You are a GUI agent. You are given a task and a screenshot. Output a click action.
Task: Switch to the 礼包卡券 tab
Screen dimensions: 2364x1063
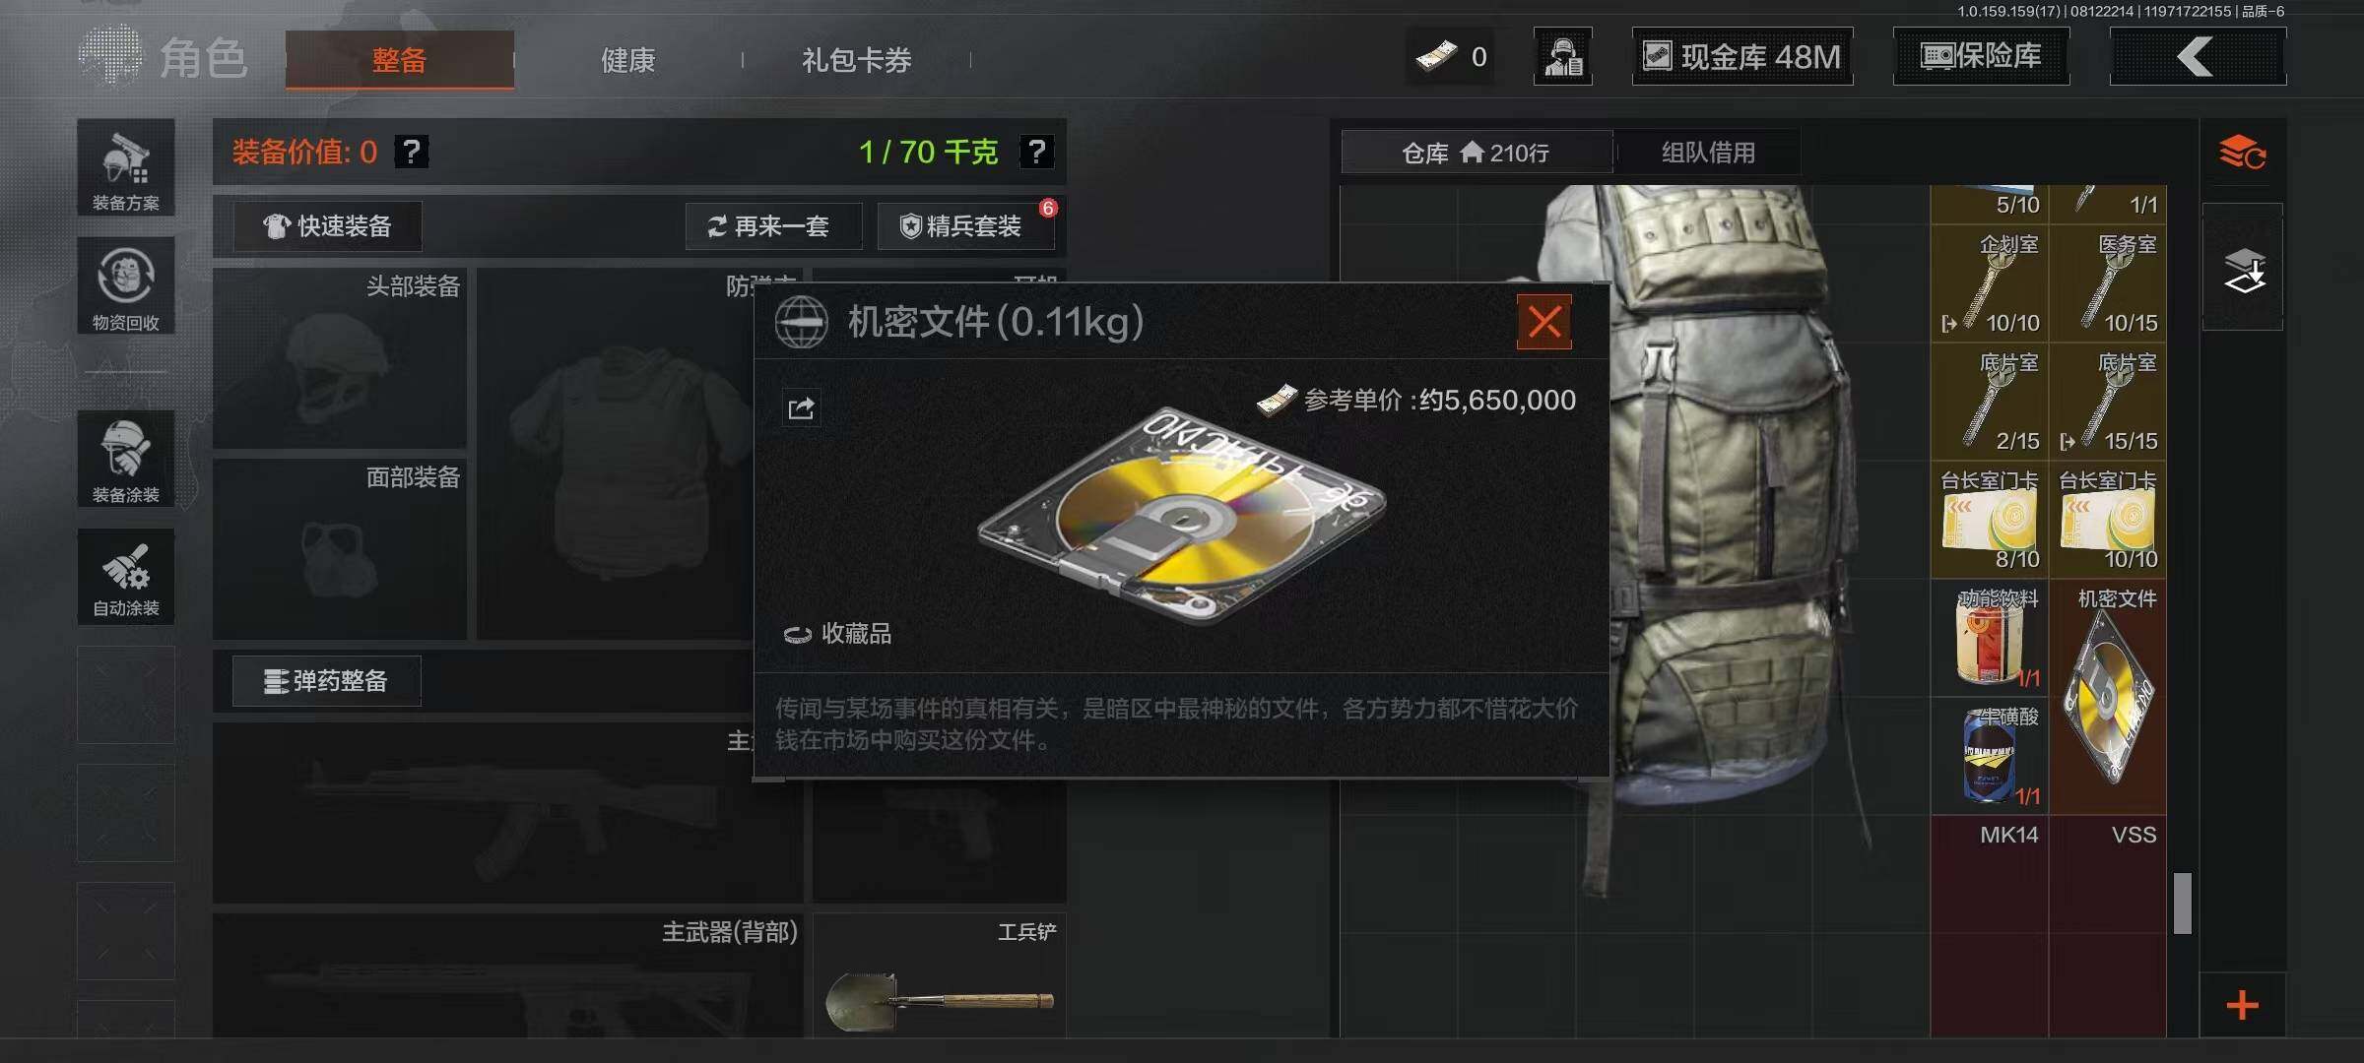pyautogui.click(x=856, y=60)
